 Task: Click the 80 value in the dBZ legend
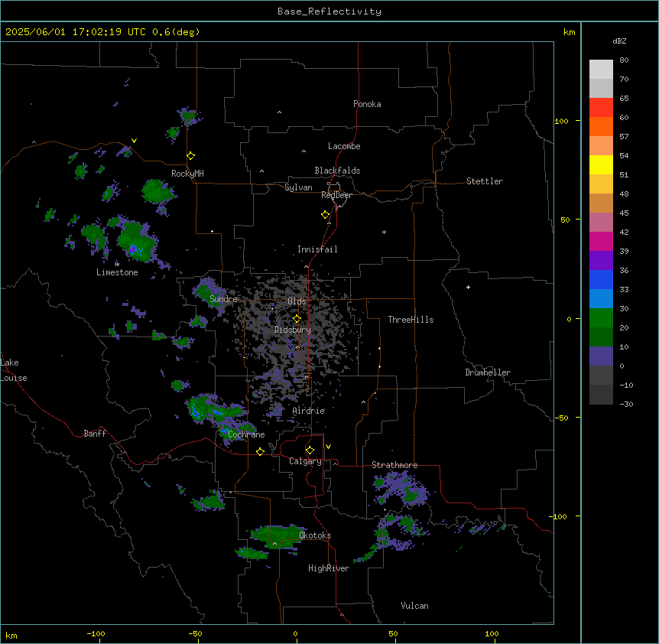[x=624, y=60]
